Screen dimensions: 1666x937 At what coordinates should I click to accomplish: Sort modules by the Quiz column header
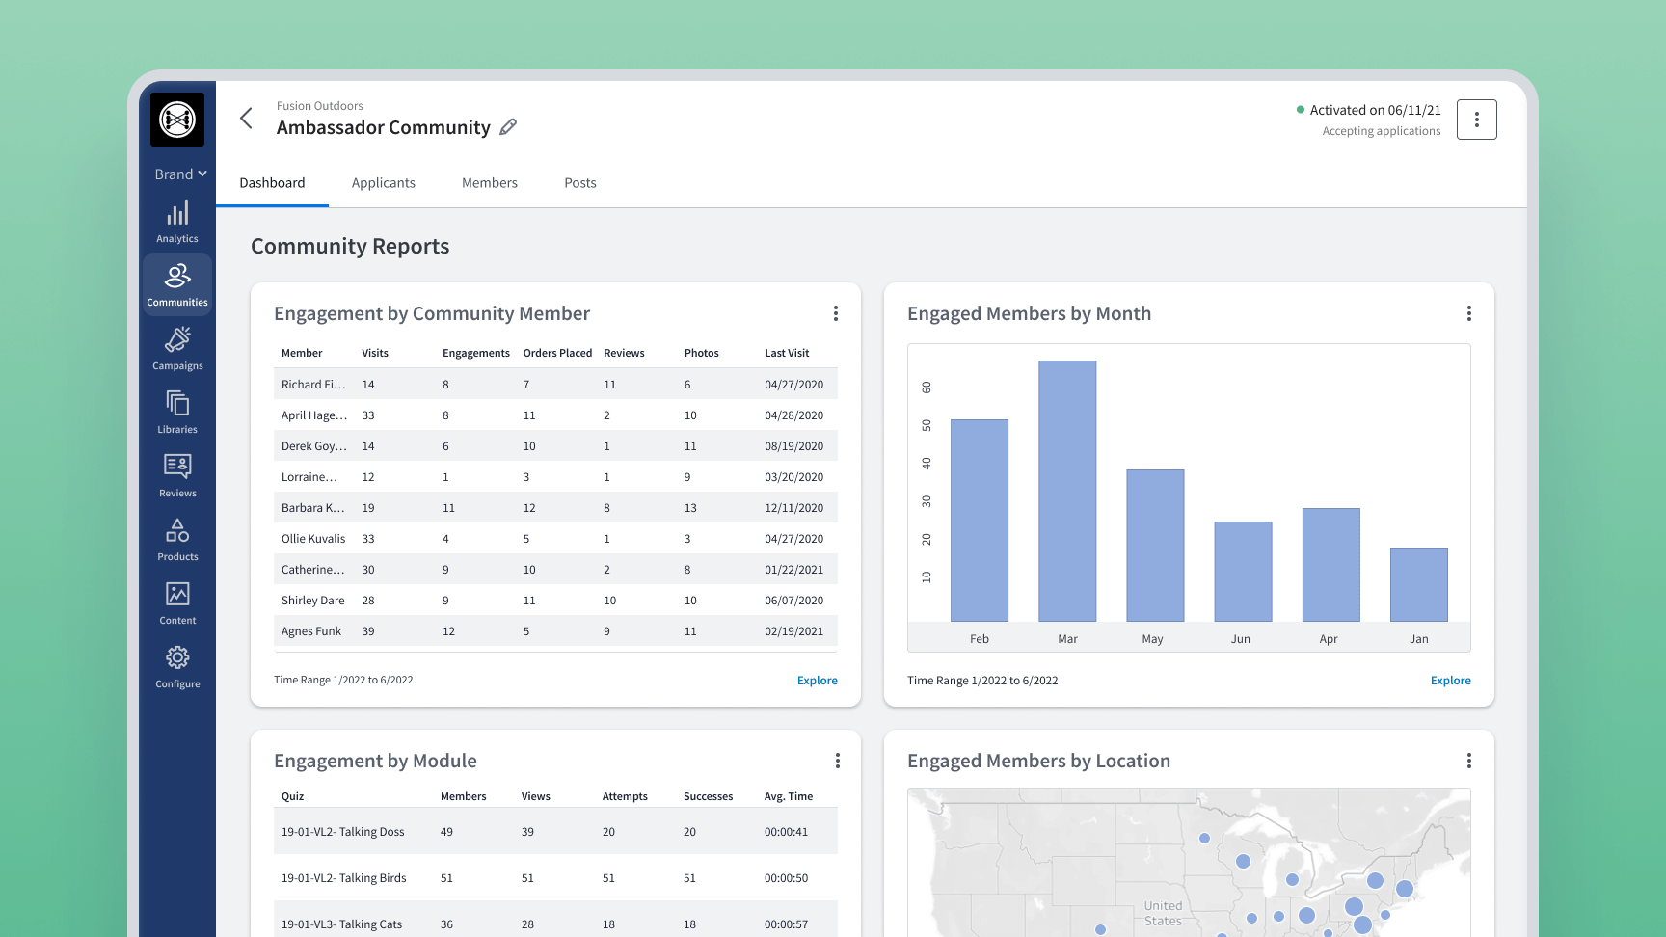point(292,796)
